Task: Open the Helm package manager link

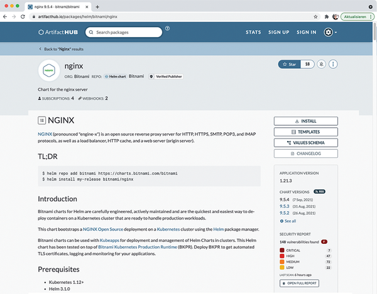Action: [x=218, y=229]
